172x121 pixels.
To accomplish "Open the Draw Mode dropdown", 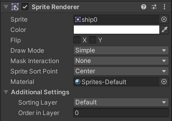I will click(x=121, y=51).
